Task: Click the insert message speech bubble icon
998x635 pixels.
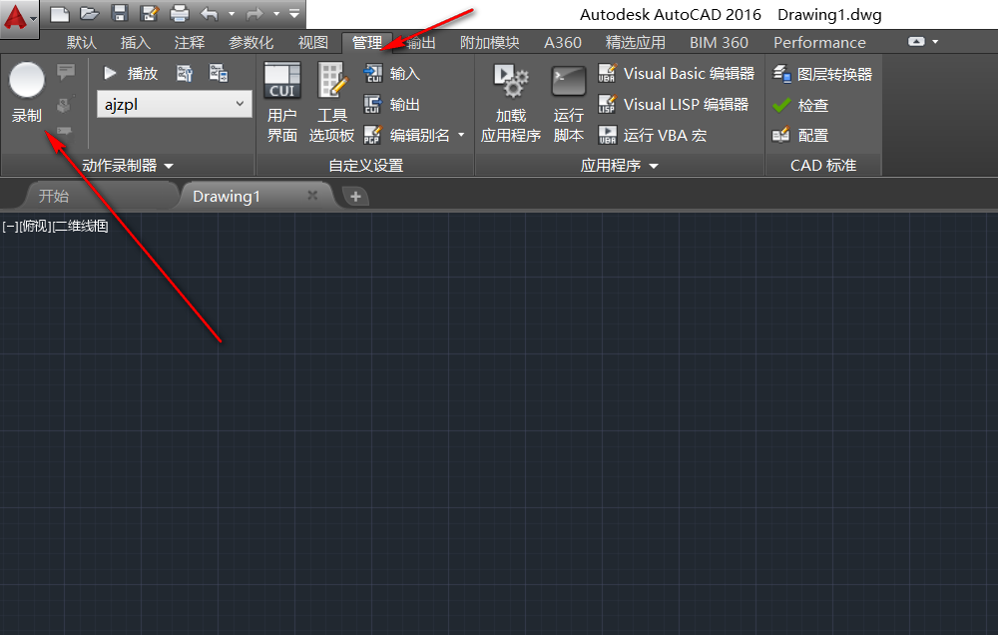Action: (x=66, y=71)
